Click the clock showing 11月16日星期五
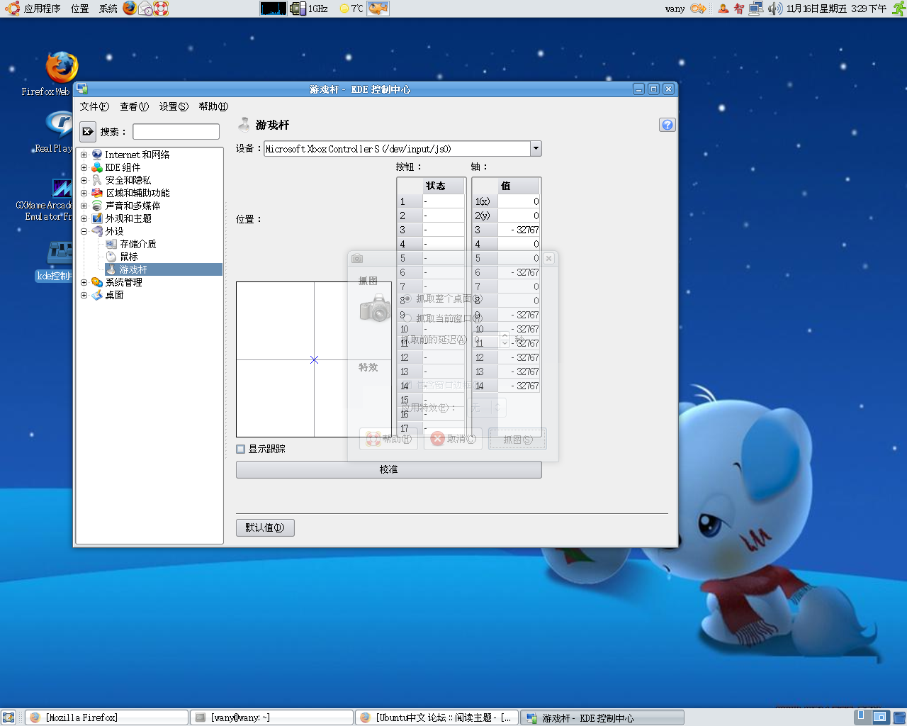Image resolution: width=907 pixels, height=726 pixels. click(836, 9)
